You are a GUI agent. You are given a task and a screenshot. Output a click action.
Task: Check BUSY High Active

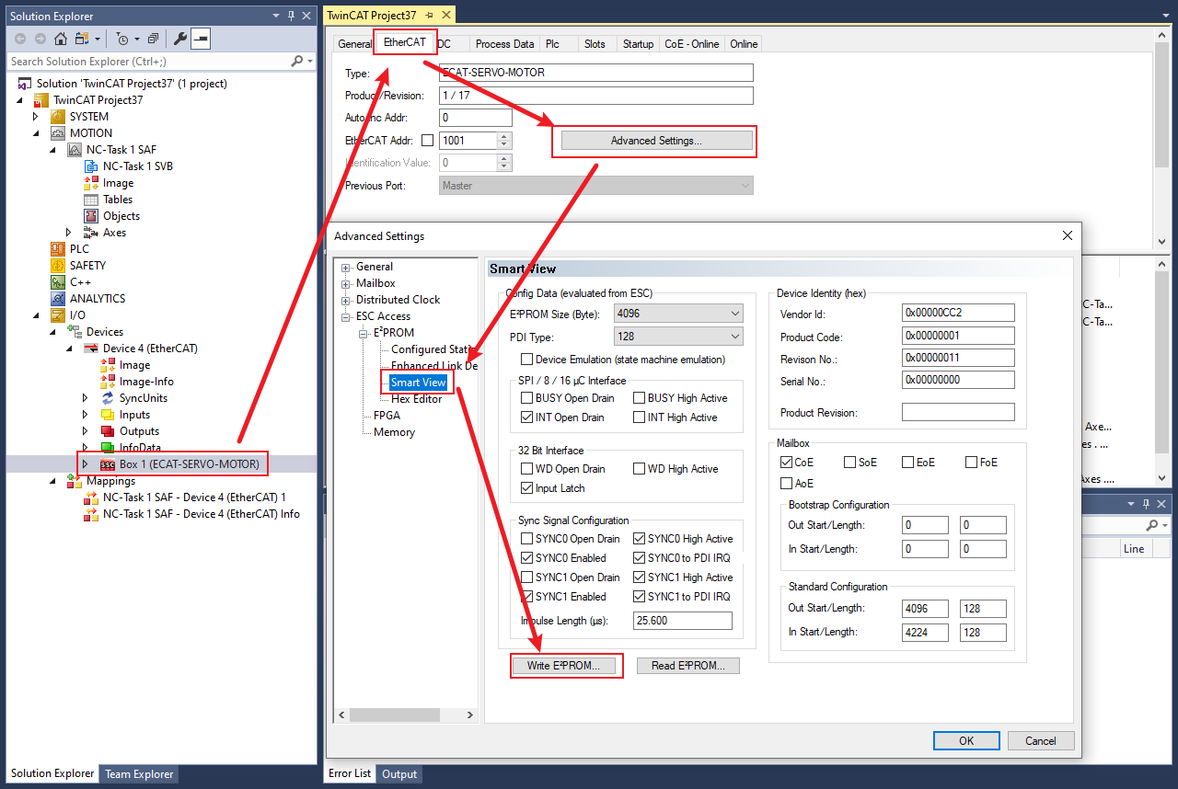pyautogui.click(x=639, y=398)
